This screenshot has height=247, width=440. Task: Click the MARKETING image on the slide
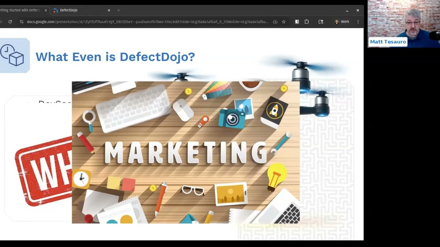(x=186, y=152)
